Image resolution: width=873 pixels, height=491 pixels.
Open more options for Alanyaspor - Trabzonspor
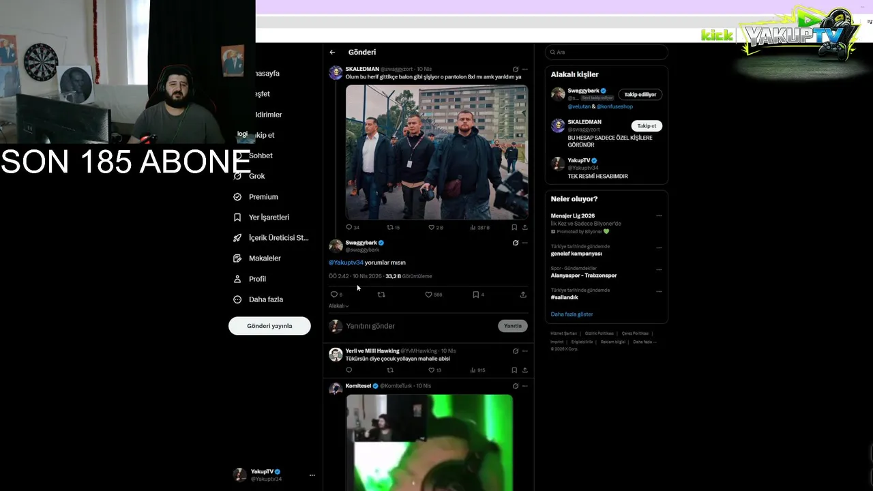[659, 269]
